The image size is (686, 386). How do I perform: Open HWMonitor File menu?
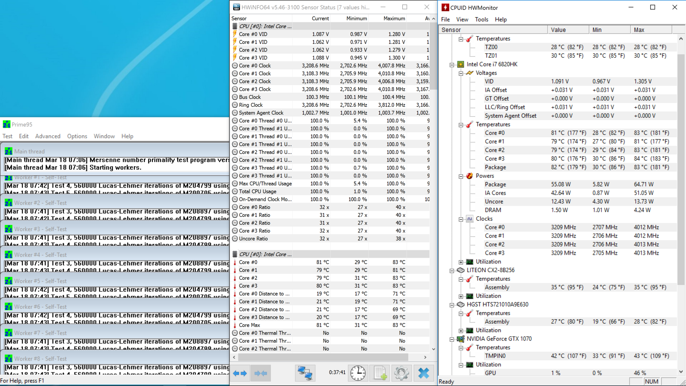[446, 19]
